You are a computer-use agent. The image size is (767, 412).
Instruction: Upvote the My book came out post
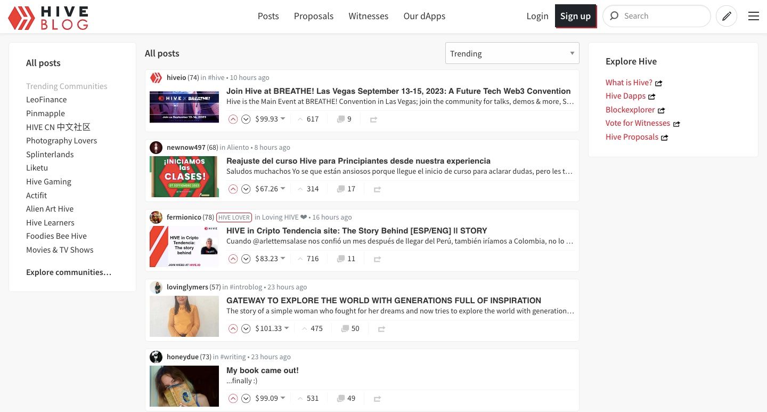click(x=233, y=398)
